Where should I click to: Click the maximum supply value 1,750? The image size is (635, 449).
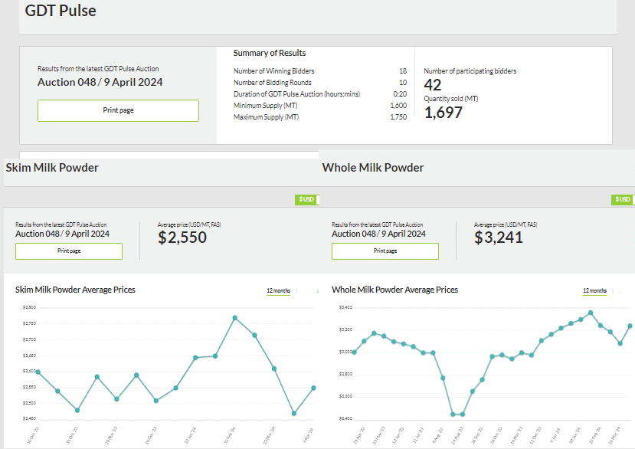pos(398,117)
